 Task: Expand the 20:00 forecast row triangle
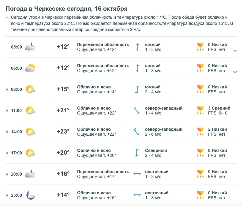pos(7,174)
